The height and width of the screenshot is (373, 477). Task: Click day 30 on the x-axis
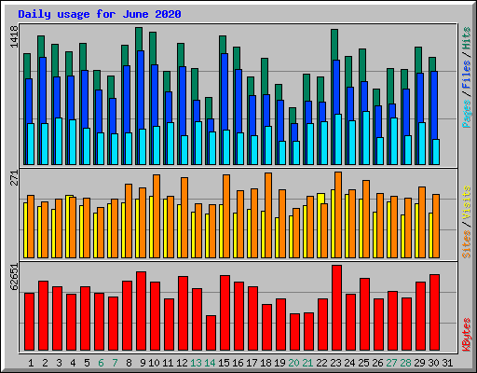pos(433,363)
